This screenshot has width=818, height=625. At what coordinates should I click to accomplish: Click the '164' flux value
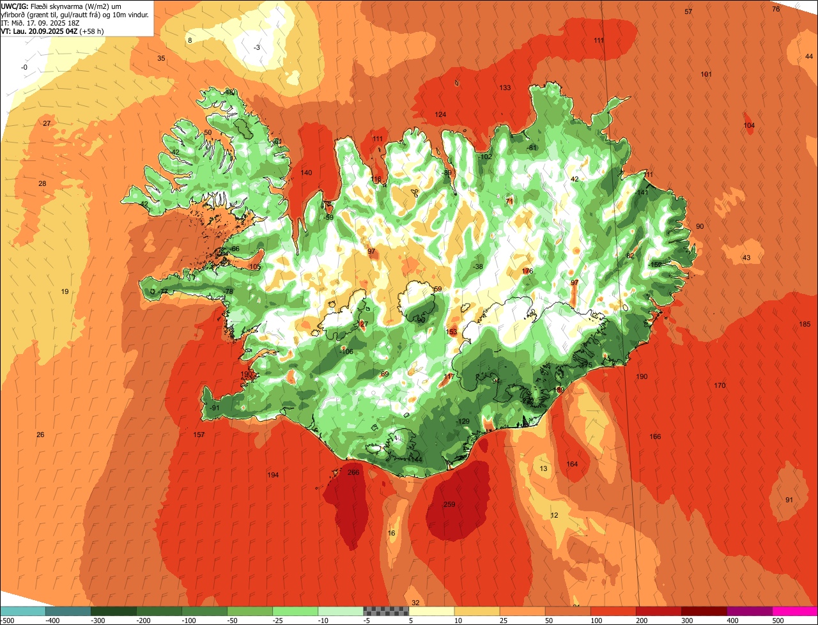572,465
